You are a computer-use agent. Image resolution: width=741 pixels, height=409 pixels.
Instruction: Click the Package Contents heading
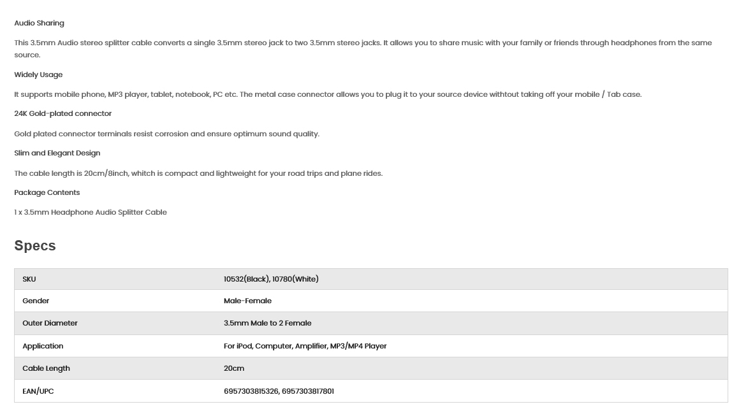[x=47, y=192]
